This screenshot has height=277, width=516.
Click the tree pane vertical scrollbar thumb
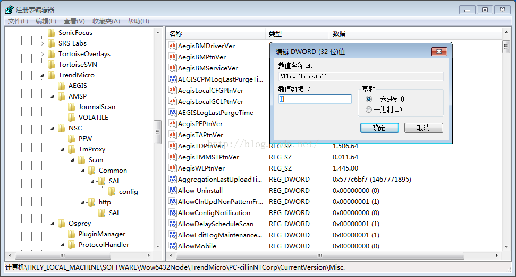(x=158, y=132)
